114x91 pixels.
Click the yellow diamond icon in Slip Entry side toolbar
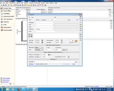click(81, 27)
